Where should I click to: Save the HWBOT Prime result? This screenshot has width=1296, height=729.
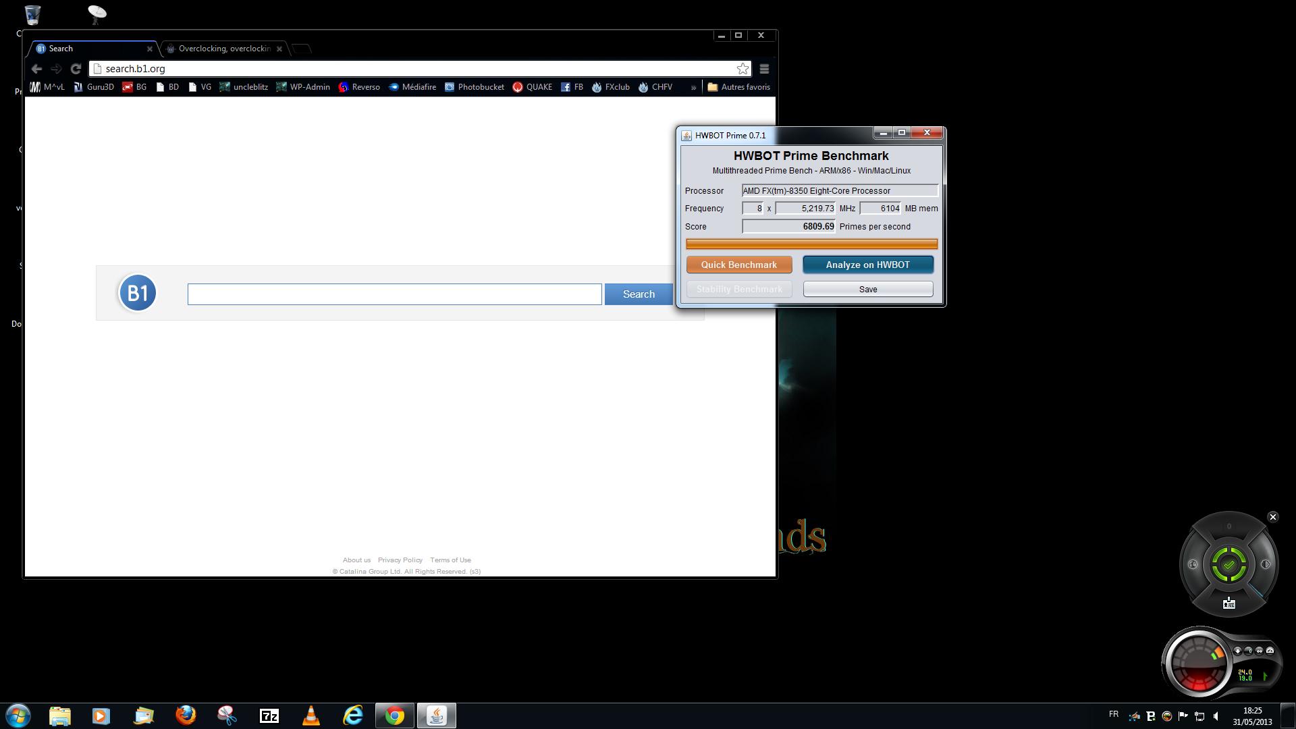[x=868, y=289]
